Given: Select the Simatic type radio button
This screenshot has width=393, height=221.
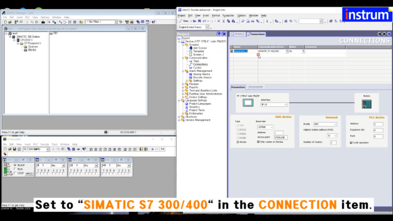Looking at the screenshot, I should (237, 142).
